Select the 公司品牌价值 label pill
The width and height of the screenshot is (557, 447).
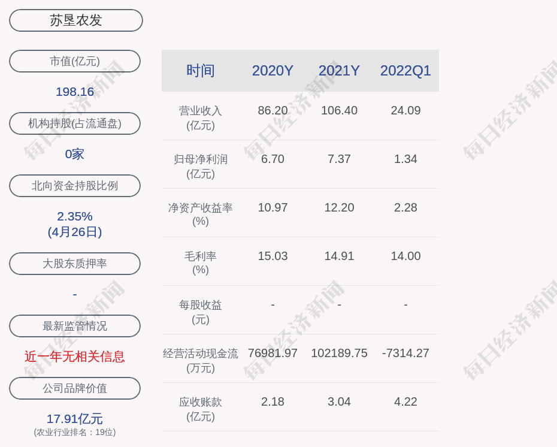click(x=75, y=388)
